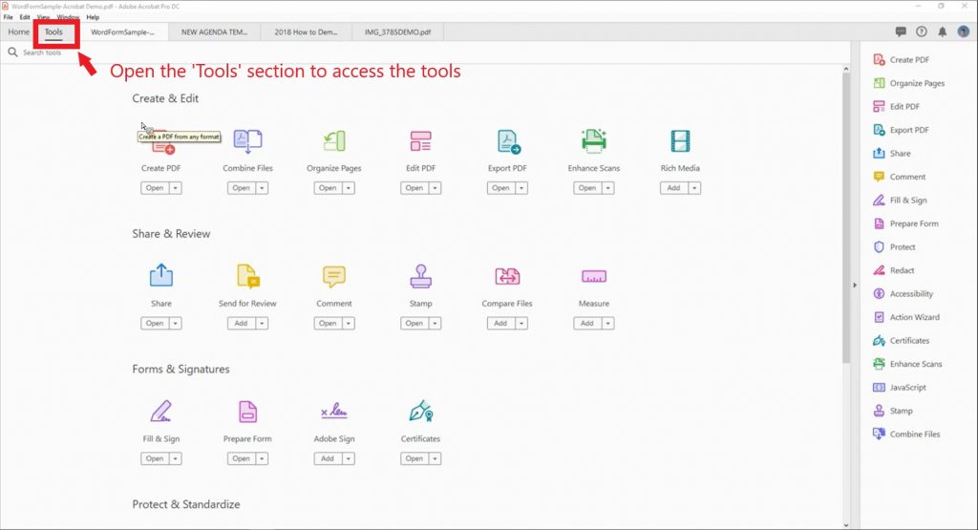The height and width of the screenshot is (530, 978).
Task: Expand dropdown arrow beside Rich Media Add
Action: click(694, 188)
